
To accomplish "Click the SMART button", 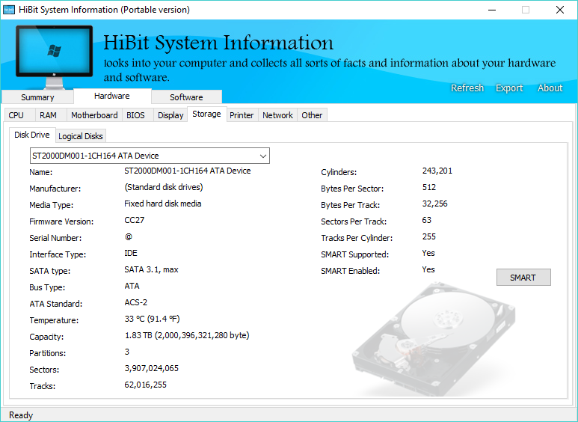I will pos(523,278).
